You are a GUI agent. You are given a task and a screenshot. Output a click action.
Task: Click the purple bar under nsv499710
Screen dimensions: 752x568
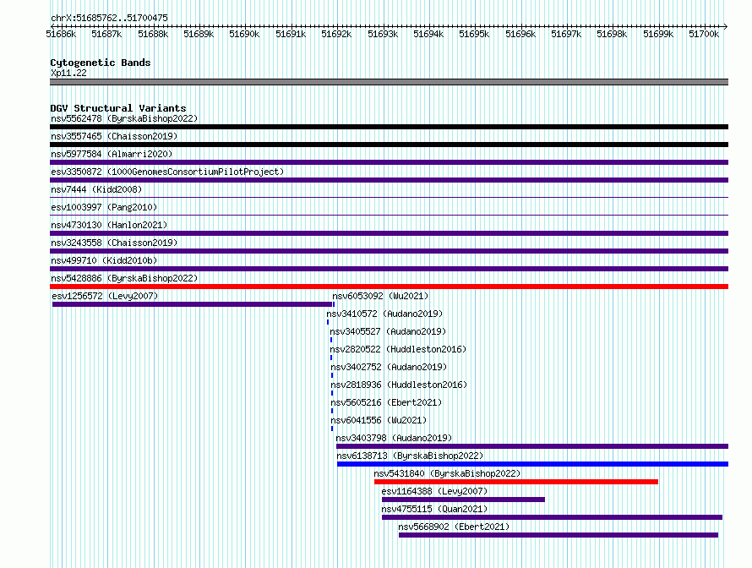click(389, 269)
